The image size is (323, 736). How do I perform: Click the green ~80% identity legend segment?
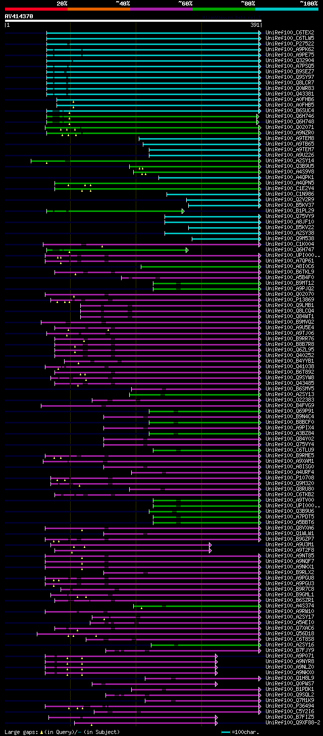point(224,9)
